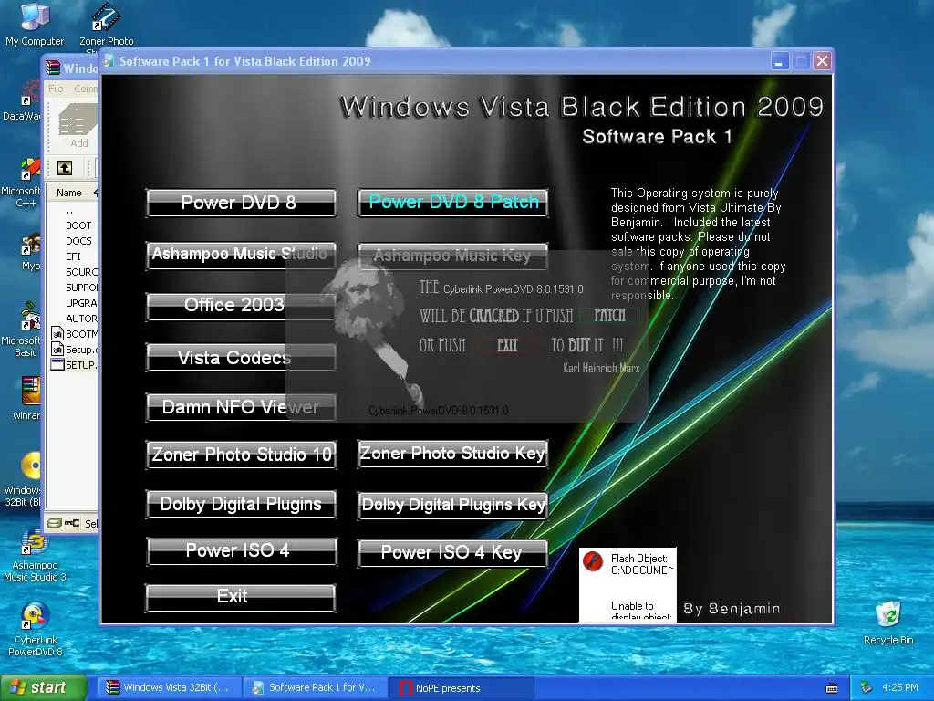Switch to Software Pack 1 taskbar item
Image resolution: width=934 pixels, height=701 pixels.
click(x=316, y=688)
